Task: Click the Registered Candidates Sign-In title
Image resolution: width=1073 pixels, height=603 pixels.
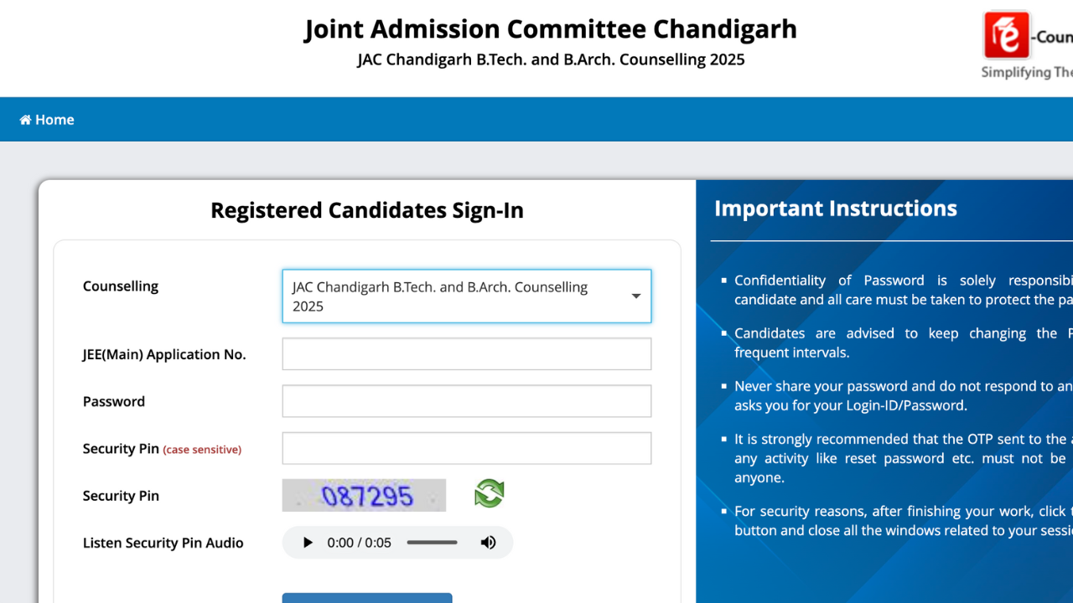Action: 367,210
